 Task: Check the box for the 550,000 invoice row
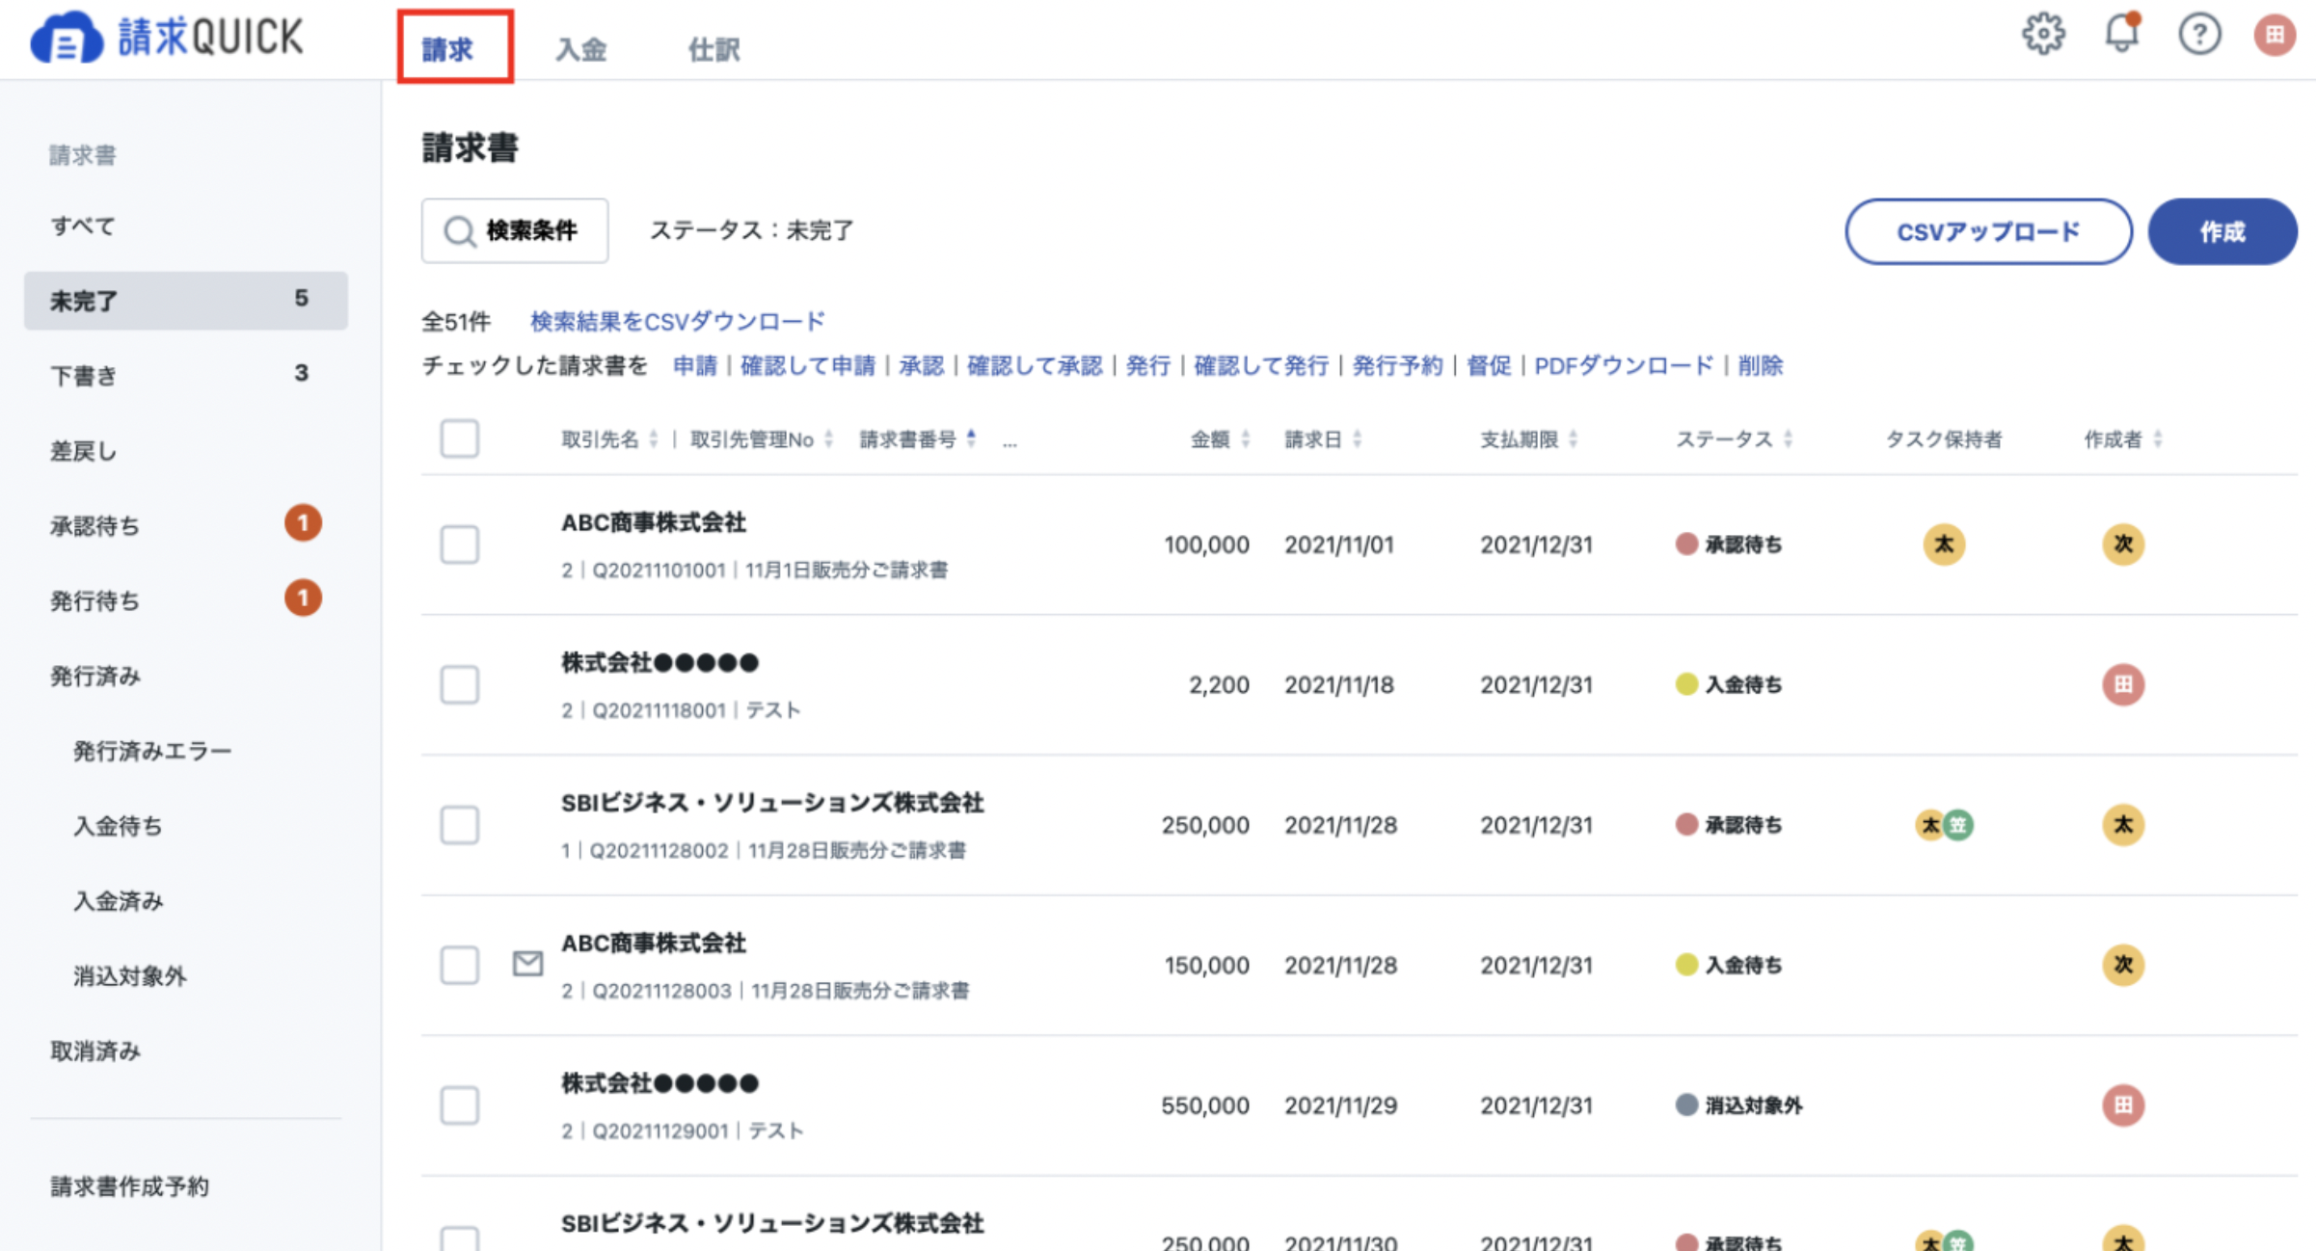point(460,1105)
